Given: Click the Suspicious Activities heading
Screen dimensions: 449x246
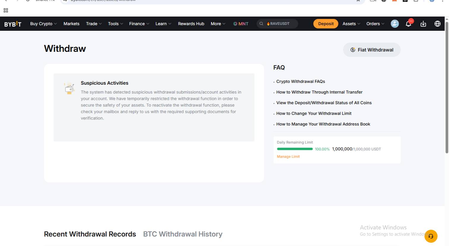Looking at the screenshot, I should 105,83.
